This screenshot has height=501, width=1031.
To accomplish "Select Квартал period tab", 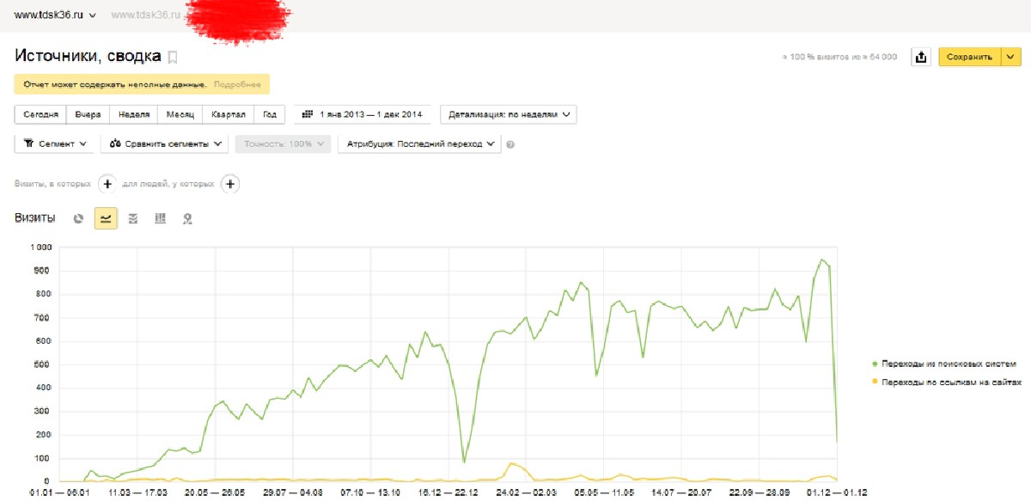I will coord(229,114).
